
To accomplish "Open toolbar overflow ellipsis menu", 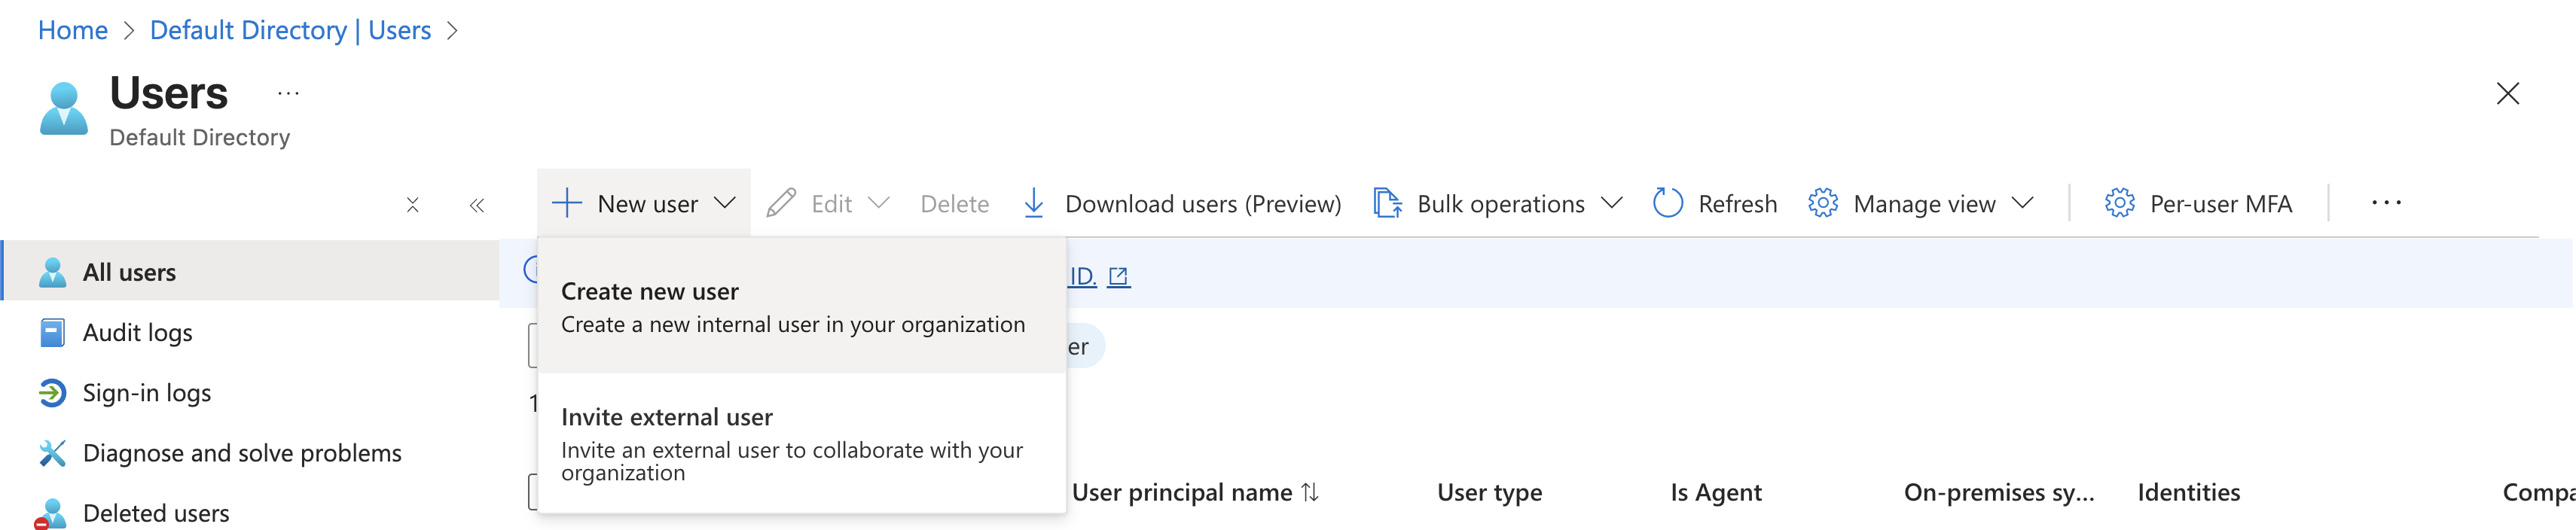I will pyautogui.click(x=2385, y=203).
